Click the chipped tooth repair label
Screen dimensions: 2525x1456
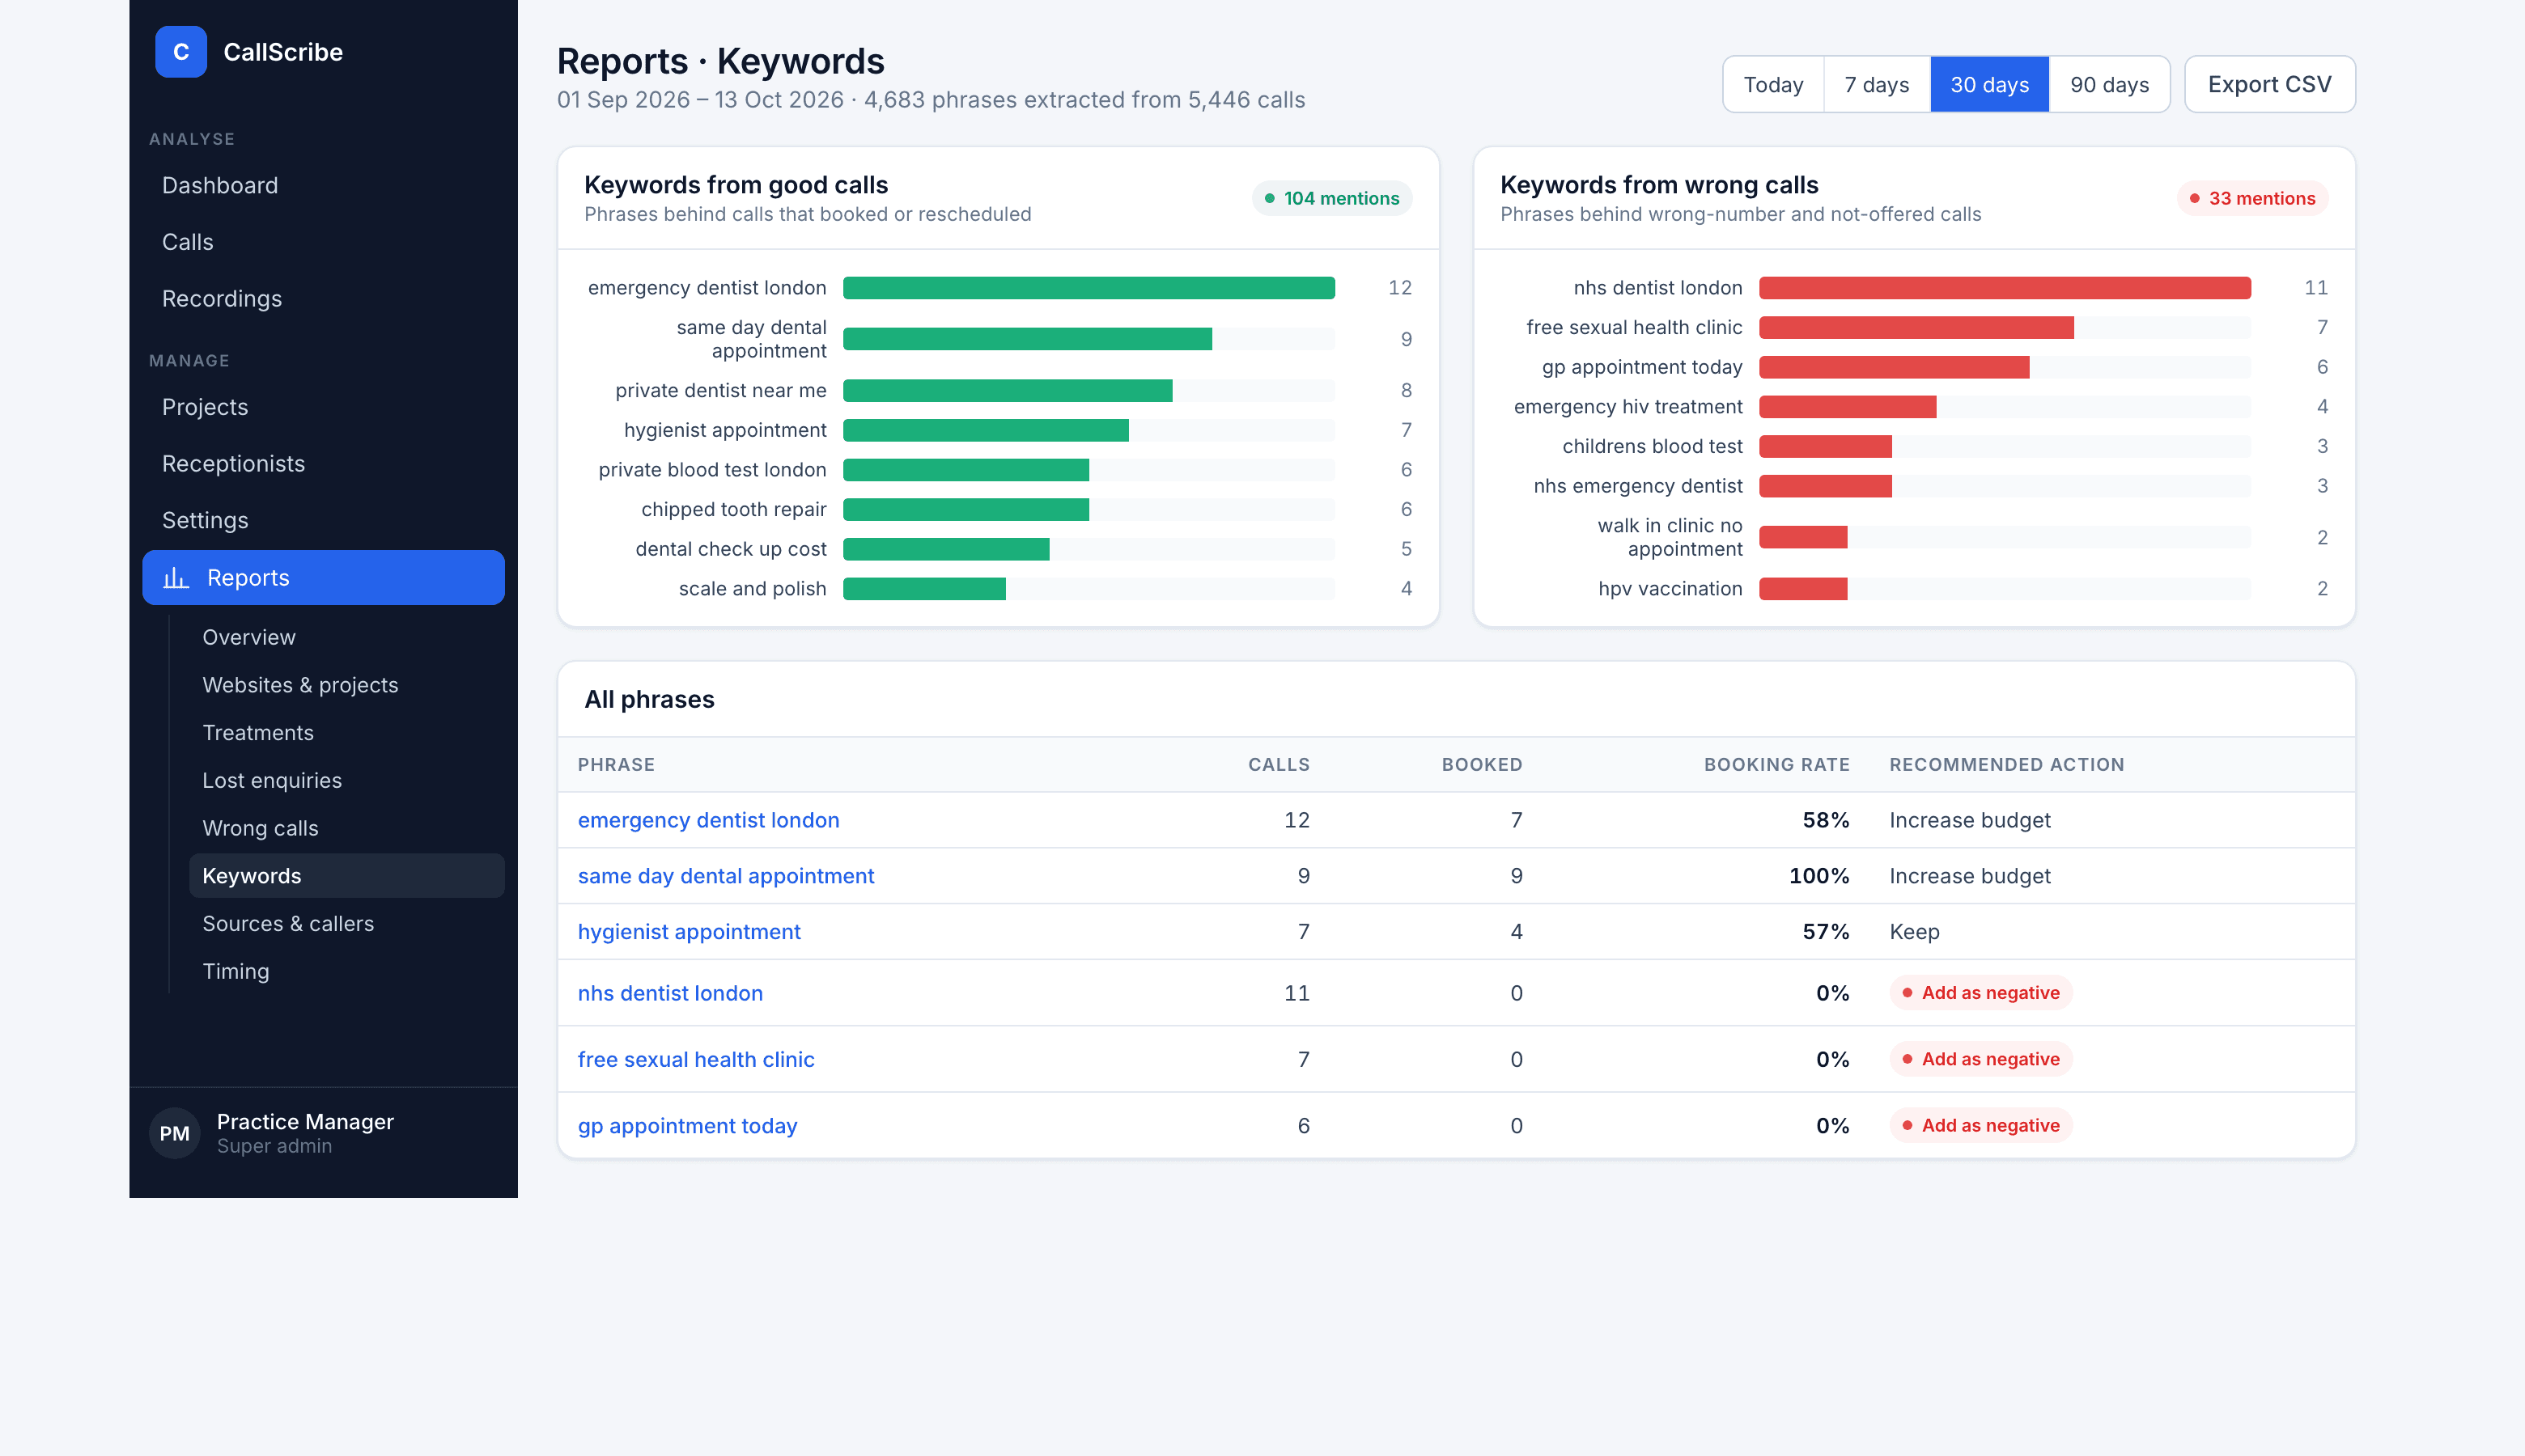[734, 510]
